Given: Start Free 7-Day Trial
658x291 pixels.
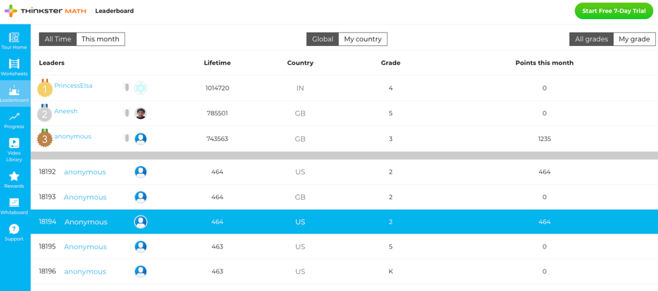Looking at the screenshot, I should pyautogui.click(x=613, y=11).
